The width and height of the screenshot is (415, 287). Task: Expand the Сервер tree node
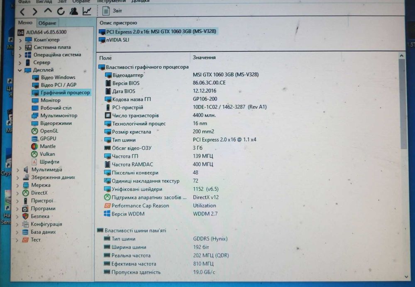(20, 63)
